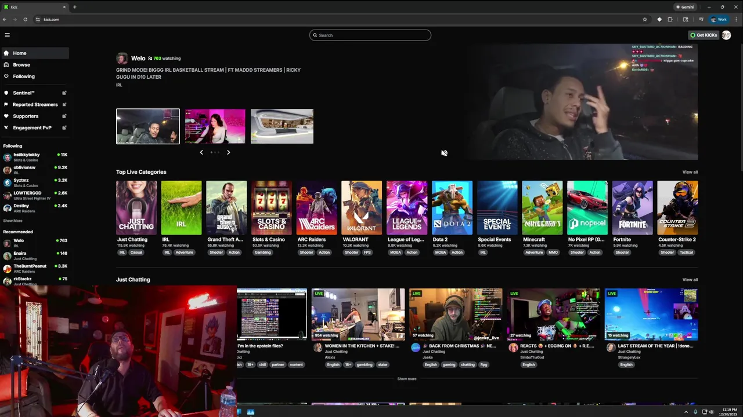Expand Just Chatting section with Show more
Viewport: 743px width, 417px height.
407,379
